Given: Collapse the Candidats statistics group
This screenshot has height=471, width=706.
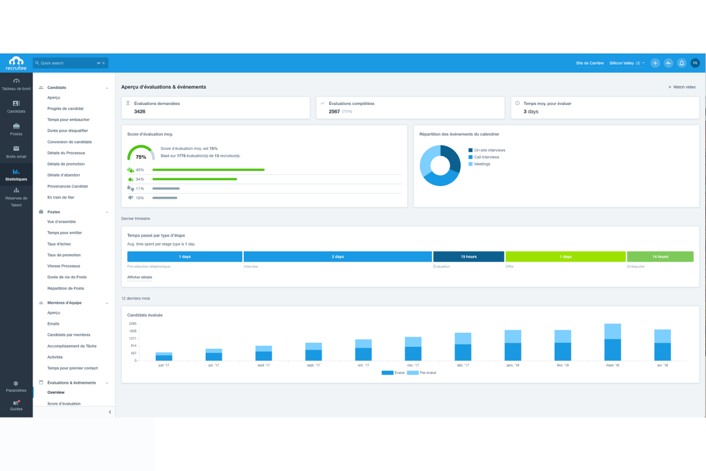Looking at the screenshot, I should tap(107, 88).
